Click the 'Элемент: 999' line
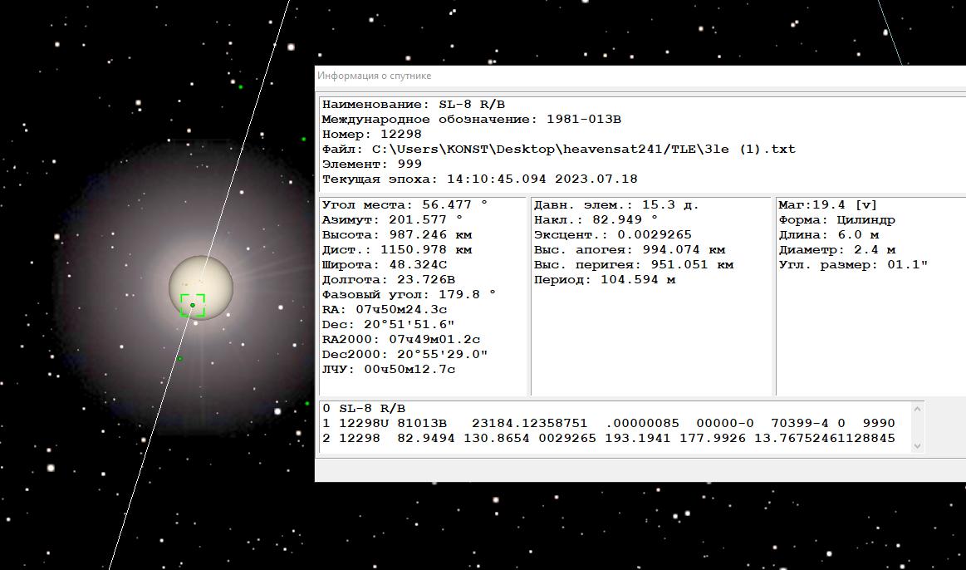Screen dimensions: 966x570 tap(371, 164)
